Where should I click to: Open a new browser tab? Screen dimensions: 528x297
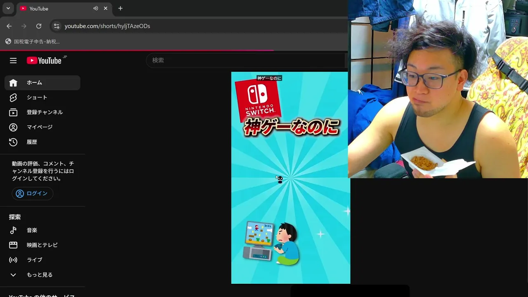tap(120, 8)
